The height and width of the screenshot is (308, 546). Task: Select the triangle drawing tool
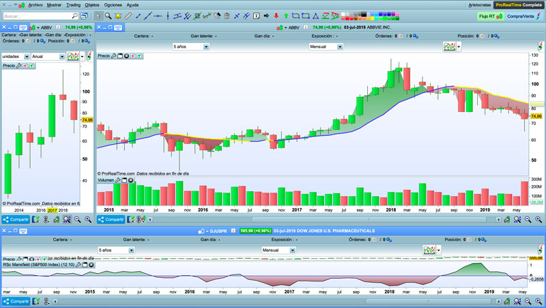pyautogui.click(x=315, y=16)
